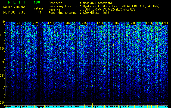Click the 'Receiving antenna' field label
The width and height of the screenshot is (171, 108).
[x=63, y=13]
